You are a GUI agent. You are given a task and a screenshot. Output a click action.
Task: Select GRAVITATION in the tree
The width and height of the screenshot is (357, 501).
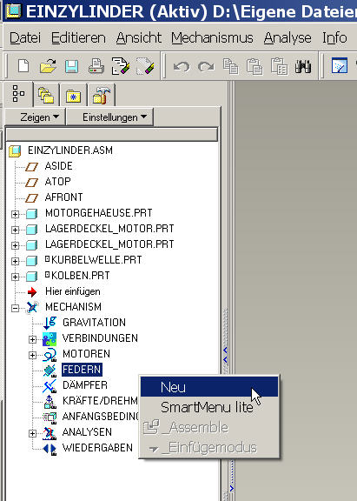tap(94, 323)
